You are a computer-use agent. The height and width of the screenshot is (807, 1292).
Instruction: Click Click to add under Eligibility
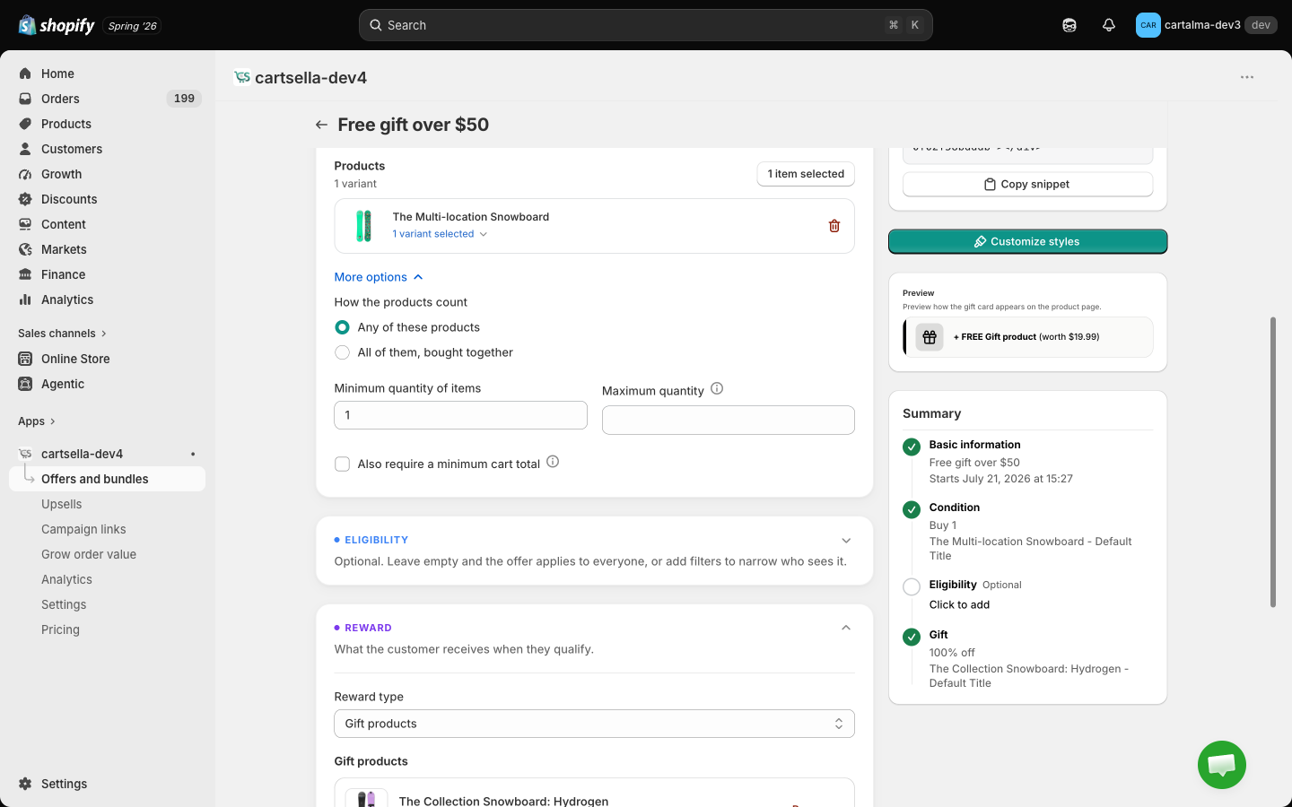click(959, 604)
